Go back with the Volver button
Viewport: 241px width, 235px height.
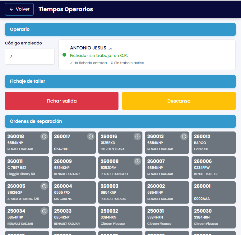pos(19,9)
